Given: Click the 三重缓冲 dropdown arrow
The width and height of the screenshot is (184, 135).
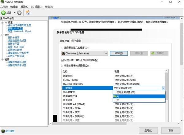Looking at the screenshot, I should pos(163,88).
